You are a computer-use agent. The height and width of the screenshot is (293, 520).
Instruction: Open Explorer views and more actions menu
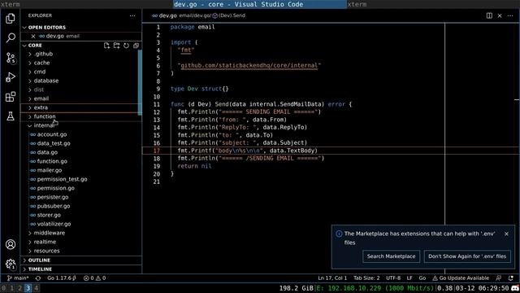click(132, 15)
